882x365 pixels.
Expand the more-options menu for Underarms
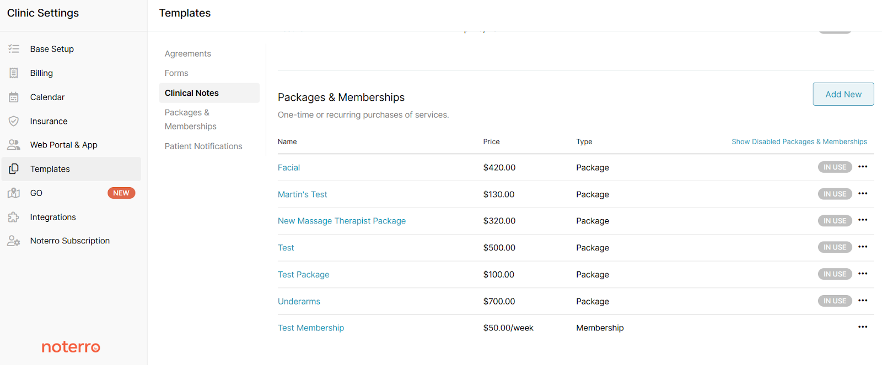tap(863, 301)
